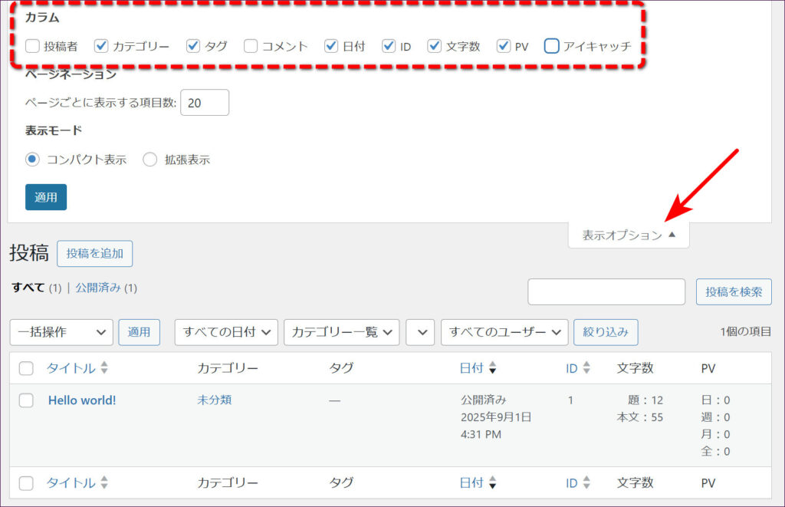The image size is (785, 507).
Task: Enable the アイキャッチ column checkbox
Action: pos(551,46)
